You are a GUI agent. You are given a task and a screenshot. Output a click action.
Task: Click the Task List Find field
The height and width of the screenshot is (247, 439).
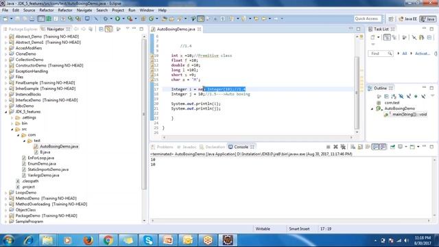click(x=381, y=54)
